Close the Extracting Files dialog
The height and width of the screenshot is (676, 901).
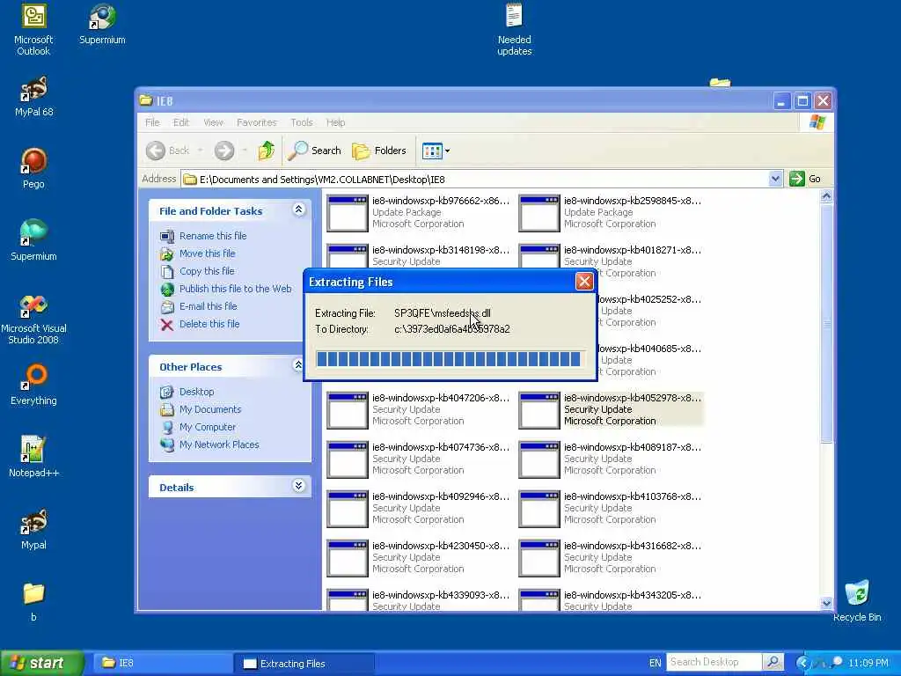coord(584,281)
